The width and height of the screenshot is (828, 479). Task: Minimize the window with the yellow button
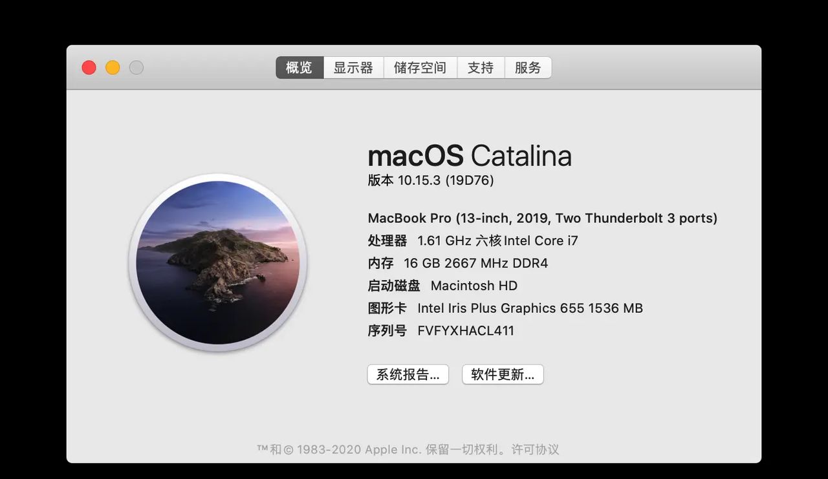[x=113, y=67]
